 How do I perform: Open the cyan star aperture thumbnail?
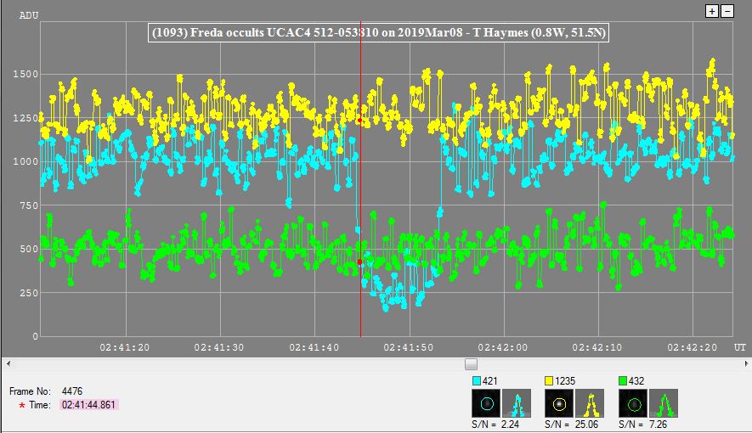coord(486,402)
